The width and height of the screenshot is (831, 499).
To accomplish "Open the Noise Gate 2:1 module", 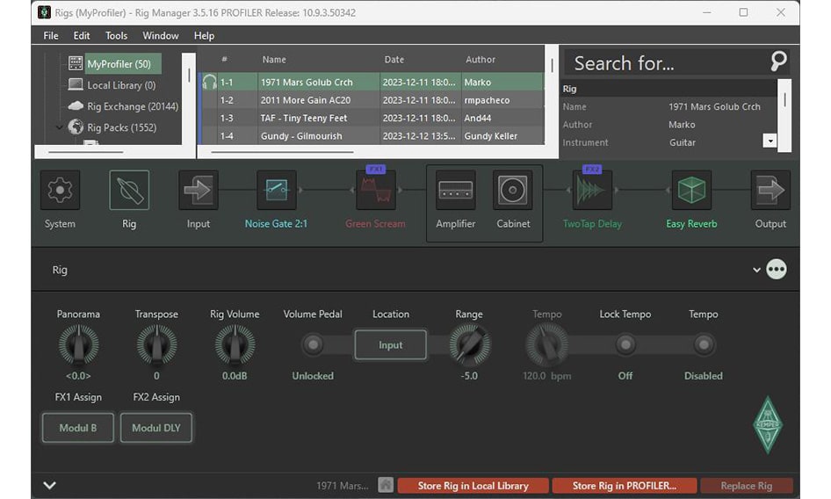I will click(276, 191).
